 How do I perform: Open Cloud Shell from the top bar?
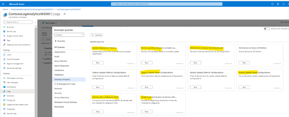pos(272,4)
